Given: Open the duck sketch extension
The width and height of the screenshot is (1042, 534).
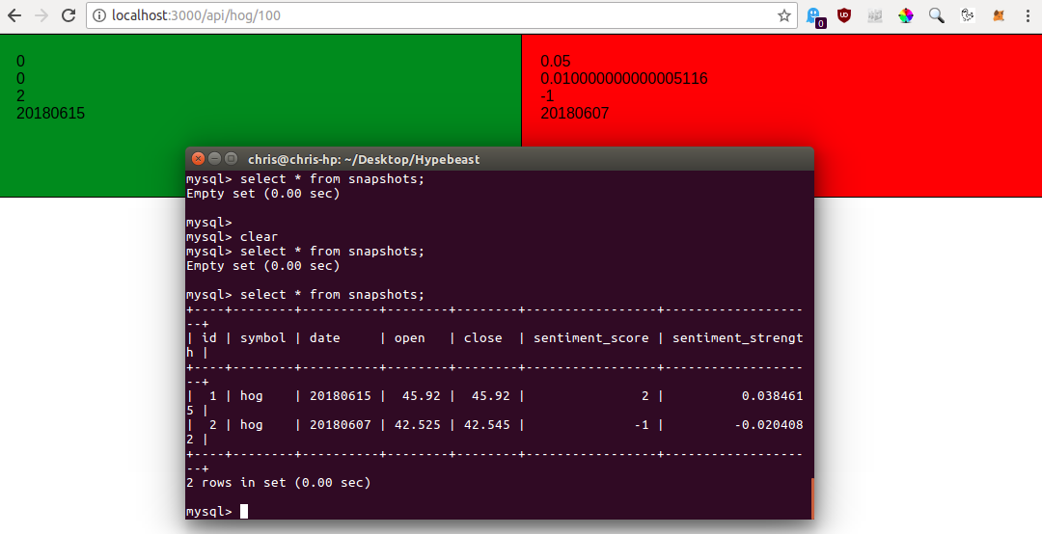Looking at the screenshot, I should 968,15.
